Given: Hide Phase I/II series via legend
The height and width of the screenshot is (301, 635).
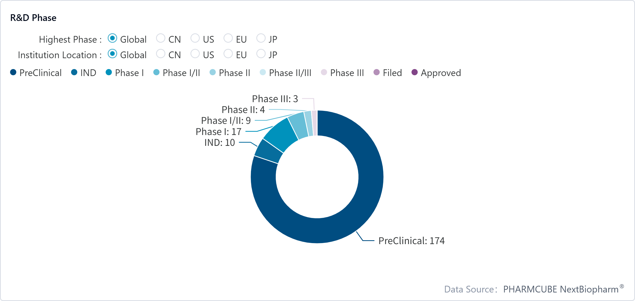Looking at the screenshot, I should tap(156, 72).
